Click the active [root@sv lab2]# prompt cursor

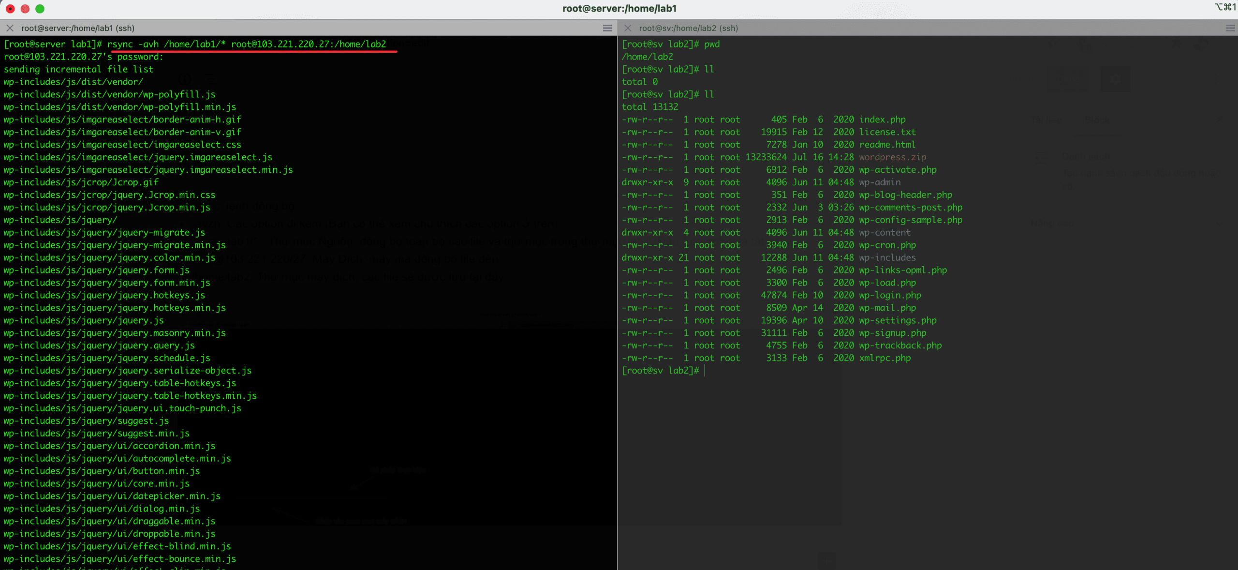[x=705, y=371]
